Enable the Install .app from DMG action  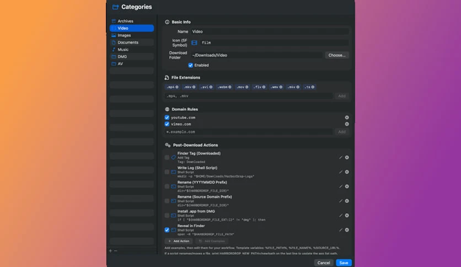[x=167, y=216]
